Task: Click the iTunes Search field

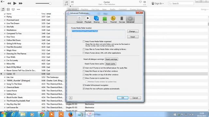Action: click(181, 4)
